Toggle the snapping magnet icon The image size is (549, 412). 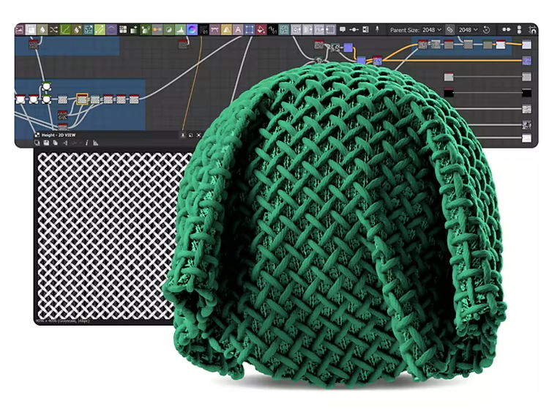click(533, 30)
